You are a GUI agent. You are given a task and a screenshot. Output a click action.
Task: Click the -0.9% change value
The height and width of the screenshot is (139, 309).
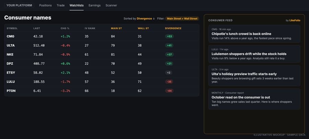point(65,55)
